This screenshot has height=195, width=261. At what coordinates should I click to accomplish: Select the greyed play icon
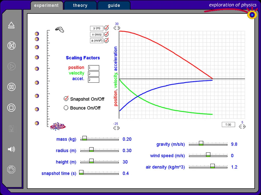click(11, 66)
